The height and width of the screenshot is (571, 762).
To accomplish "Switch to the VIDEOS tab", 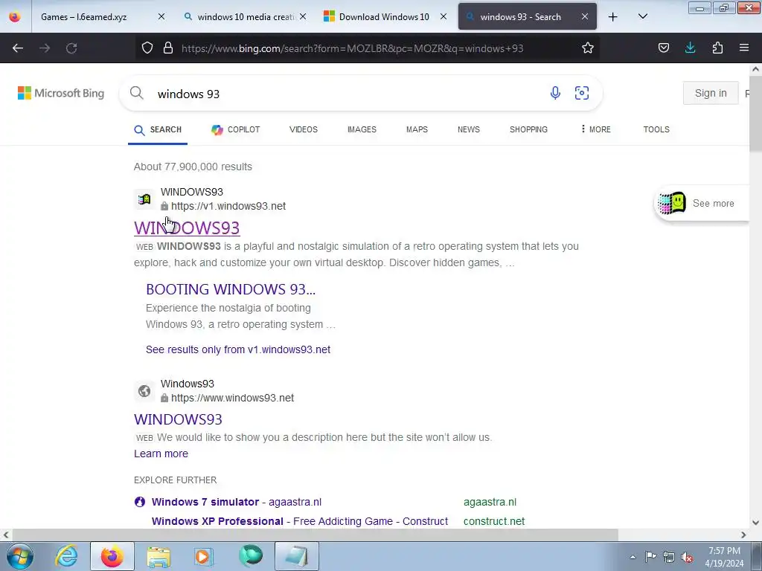I will click(304, 129).
